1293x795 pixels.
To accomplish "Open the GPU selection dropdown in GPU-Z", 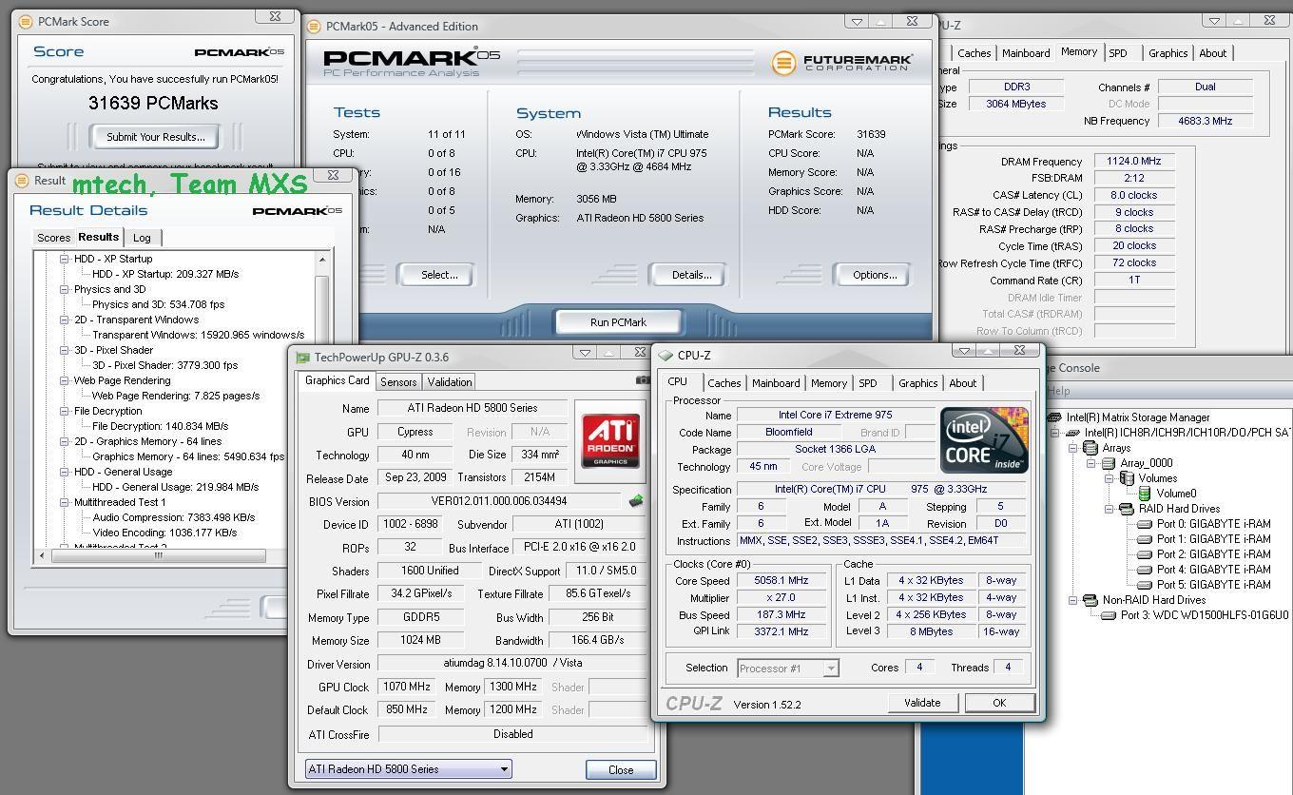I will point(504,769).
